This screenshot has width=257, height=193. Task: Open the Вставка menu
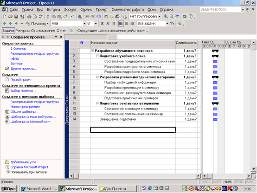click(x=53, y=9)
